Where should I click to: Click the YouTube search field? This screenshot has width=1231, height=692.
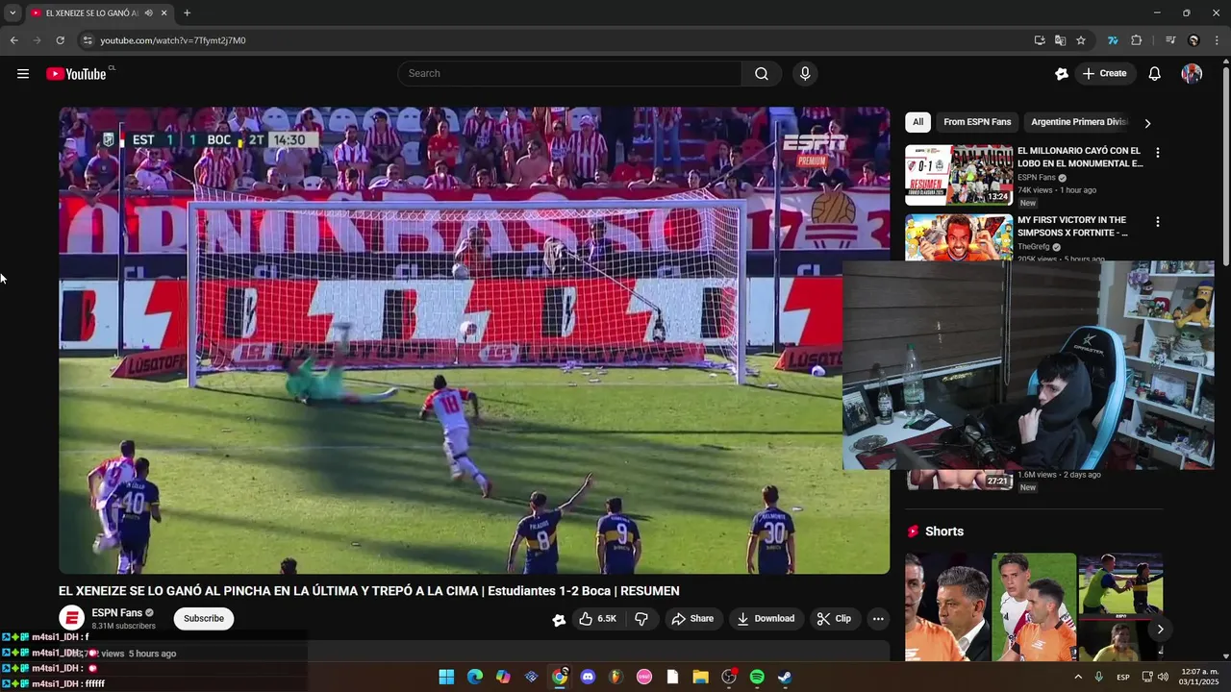569,74
